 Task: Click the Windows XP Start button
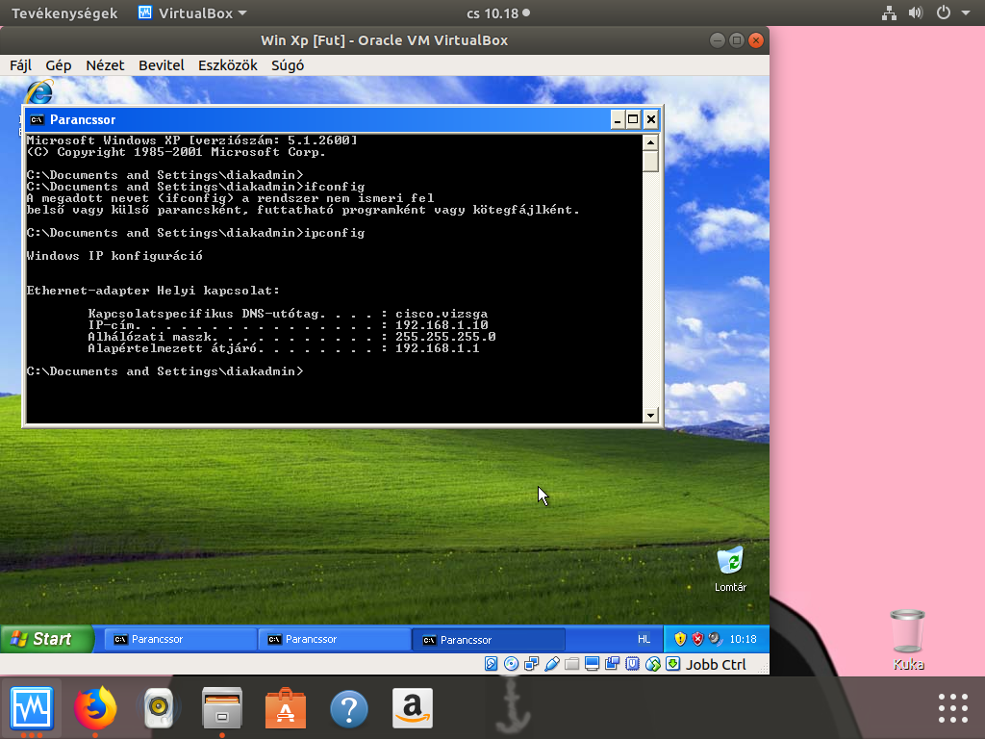point(46,639)
